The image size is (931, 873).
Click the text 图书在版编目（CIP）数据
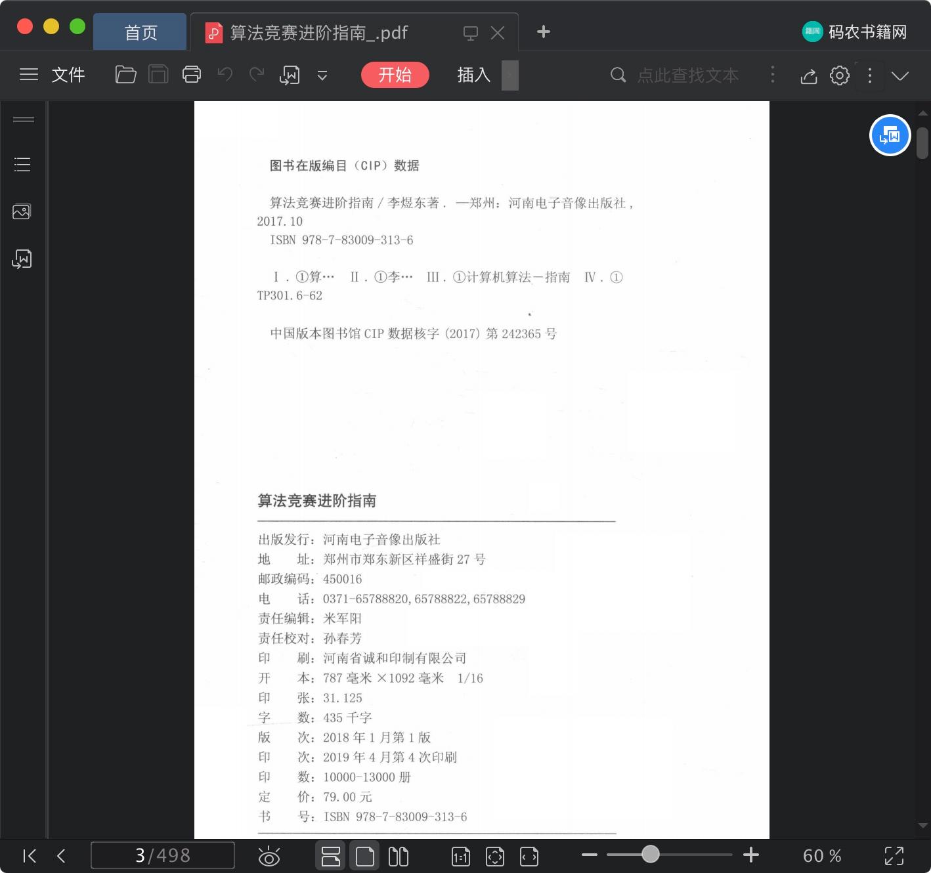click(x=345, y=165)
